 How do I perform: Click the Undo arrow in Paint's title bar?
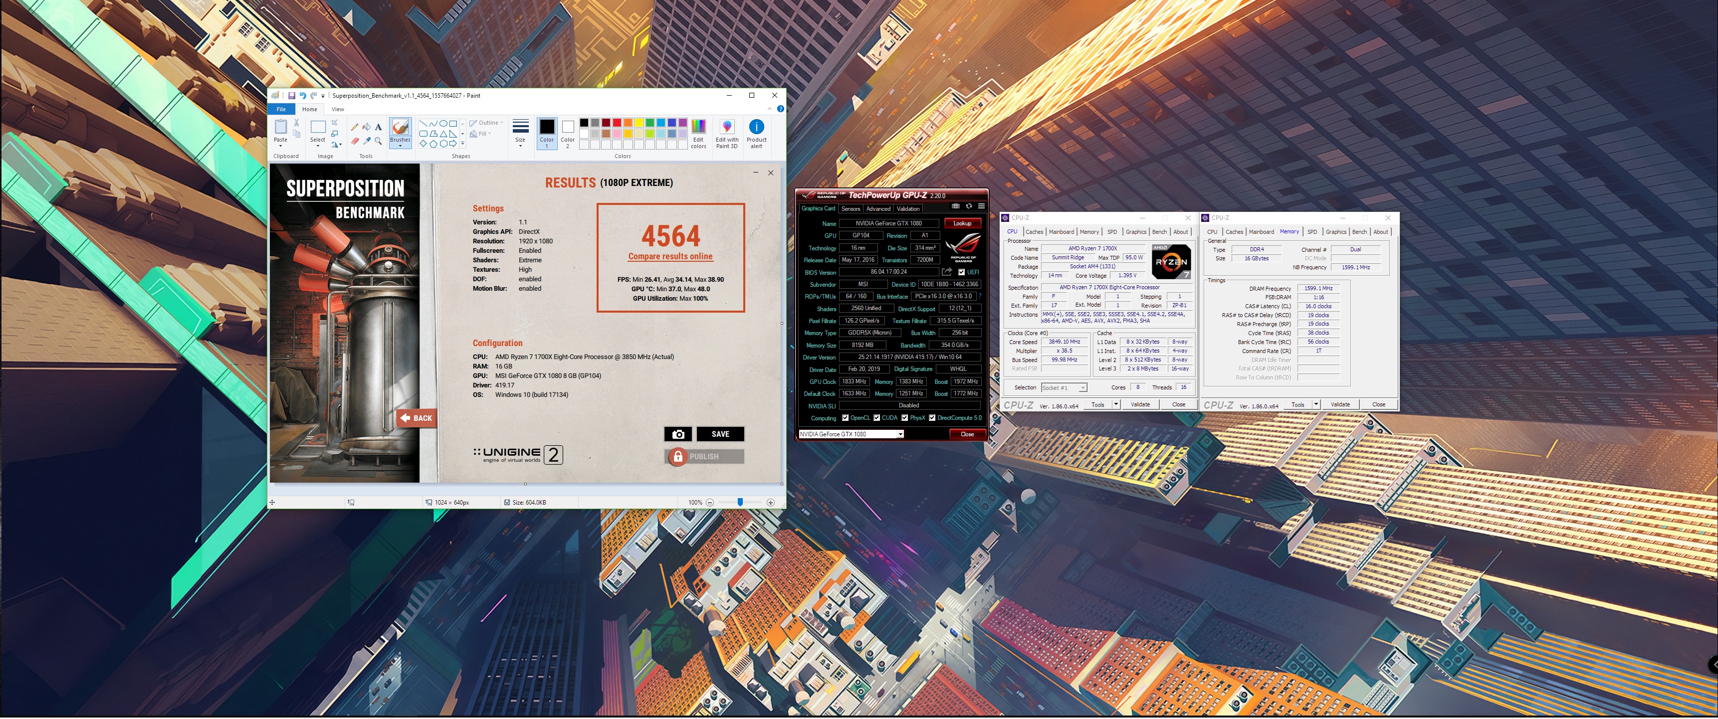(303, 96)
